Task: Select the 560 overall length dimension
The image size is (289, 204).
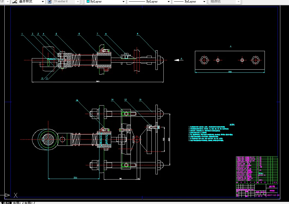Action: click(98, 81)
